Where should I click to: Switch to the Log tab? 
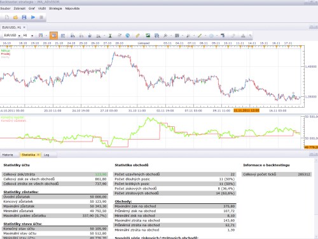pos(46,155)
